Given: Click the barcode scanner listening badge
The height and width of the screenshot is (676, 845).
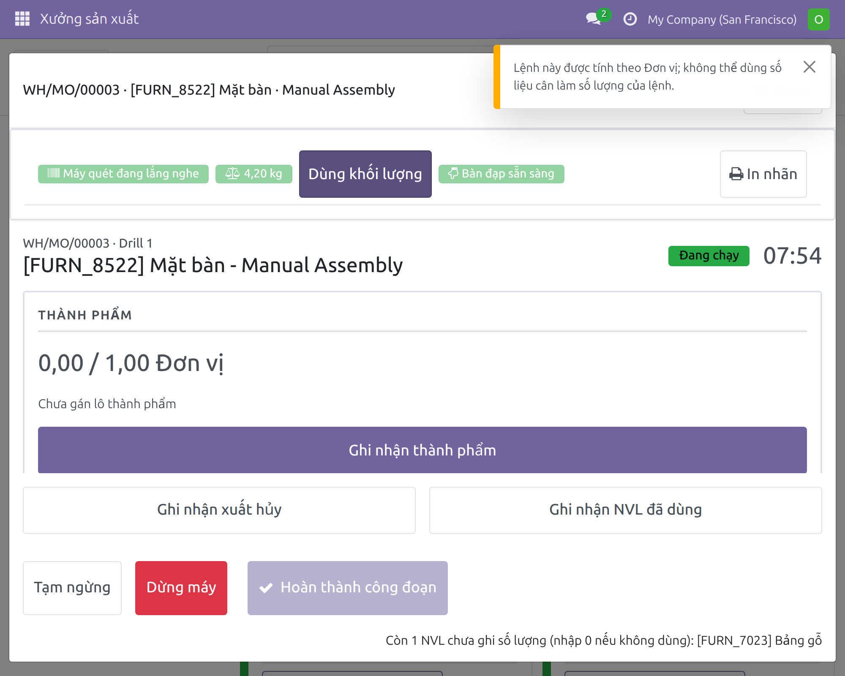Looking at the screenshot, I should point(123,174).
